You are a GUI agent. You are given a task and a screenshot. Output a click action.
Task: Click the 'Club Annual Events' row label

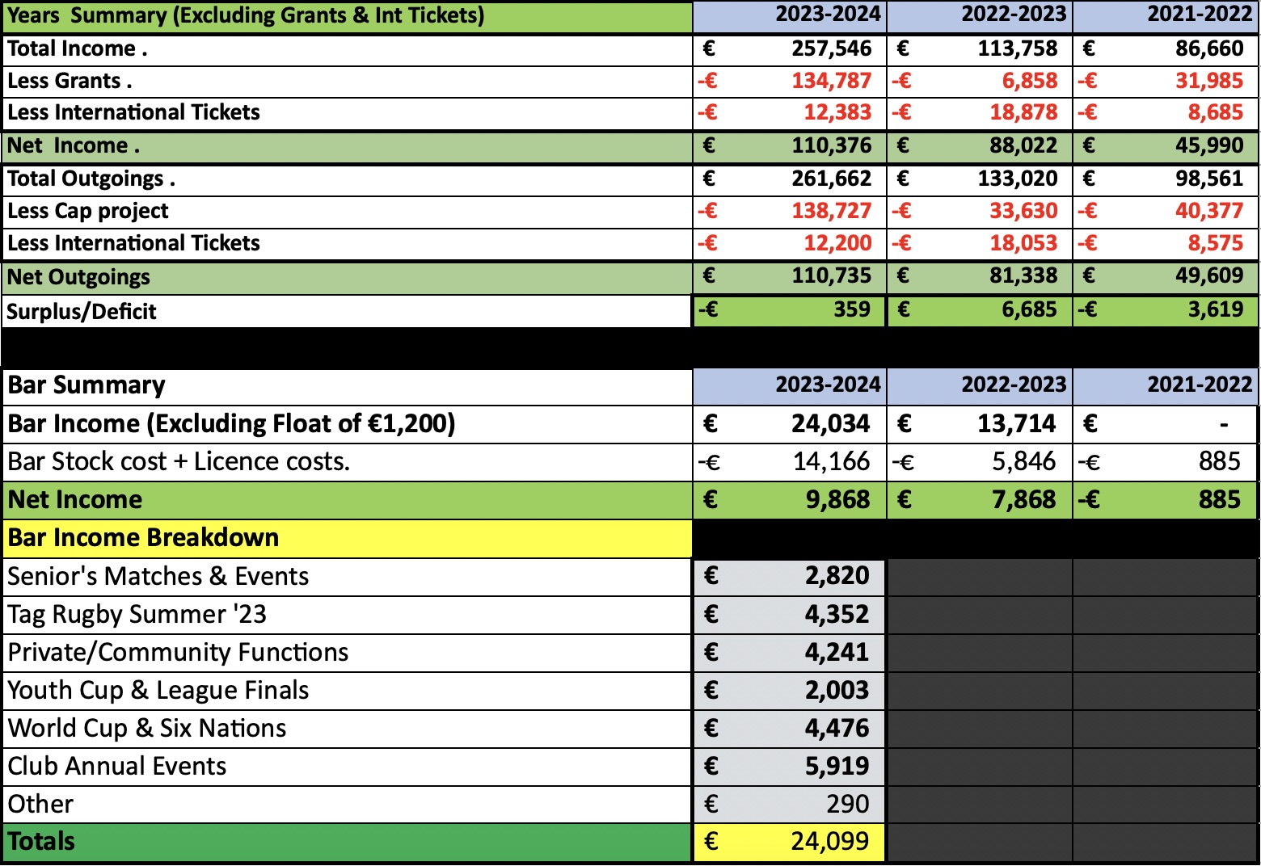click(x=117, y=766)
